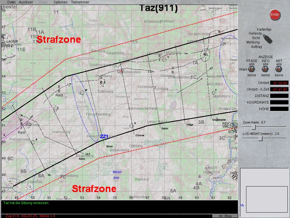This screenshot has width=290, height=218.
Task: Select the circle waypoint marked W
Action: 82,92
